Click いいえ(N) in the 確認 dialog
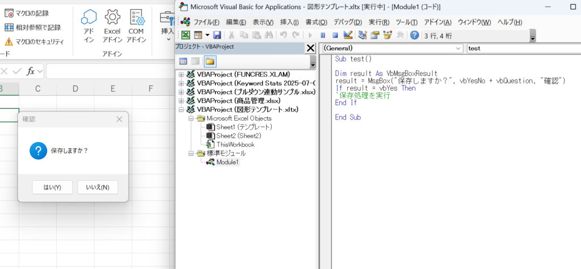581x269 pixels. pos(98,187)
